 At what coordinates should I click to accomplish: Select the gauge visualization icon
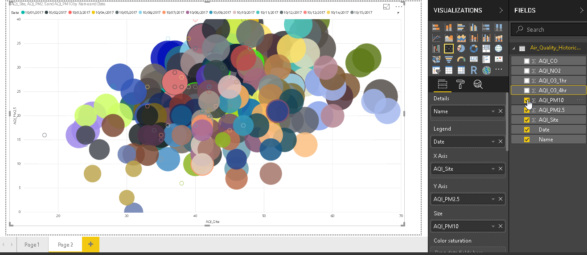coord(461,59)
